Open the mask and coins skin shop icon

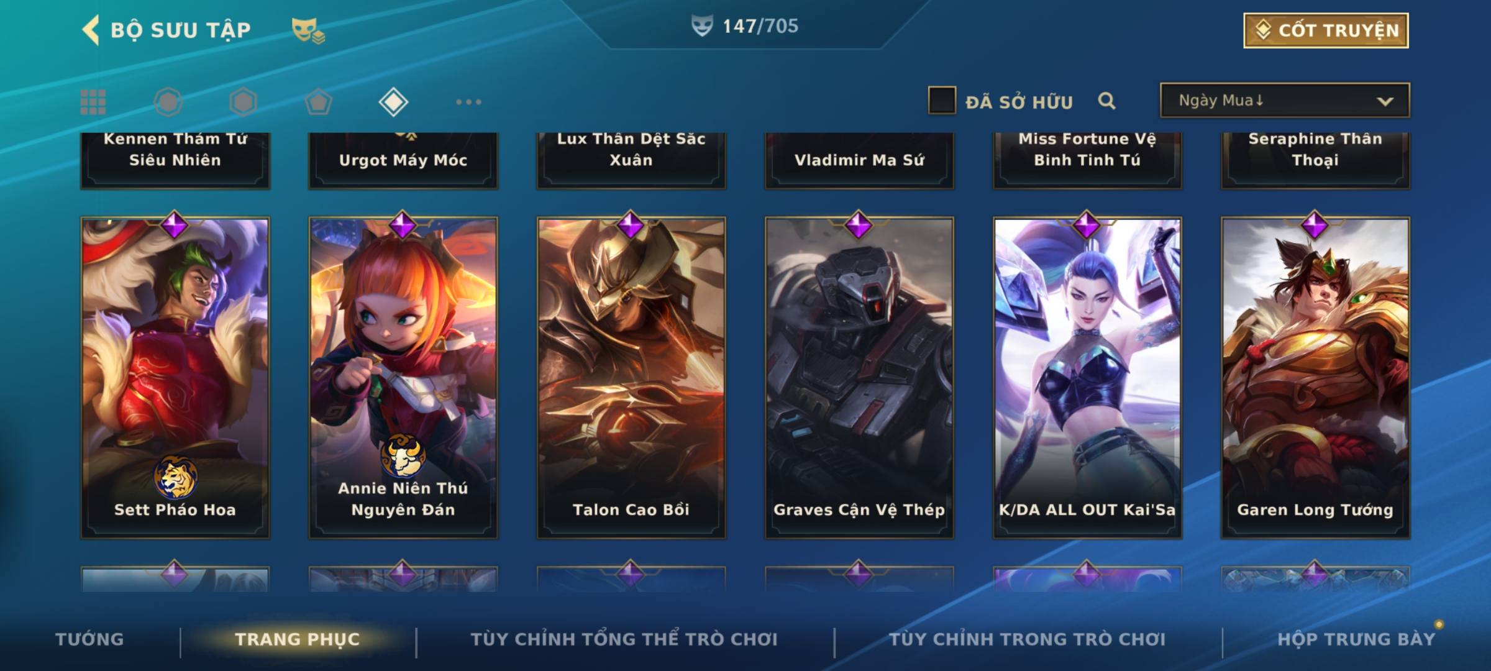[x=309, y=30]
